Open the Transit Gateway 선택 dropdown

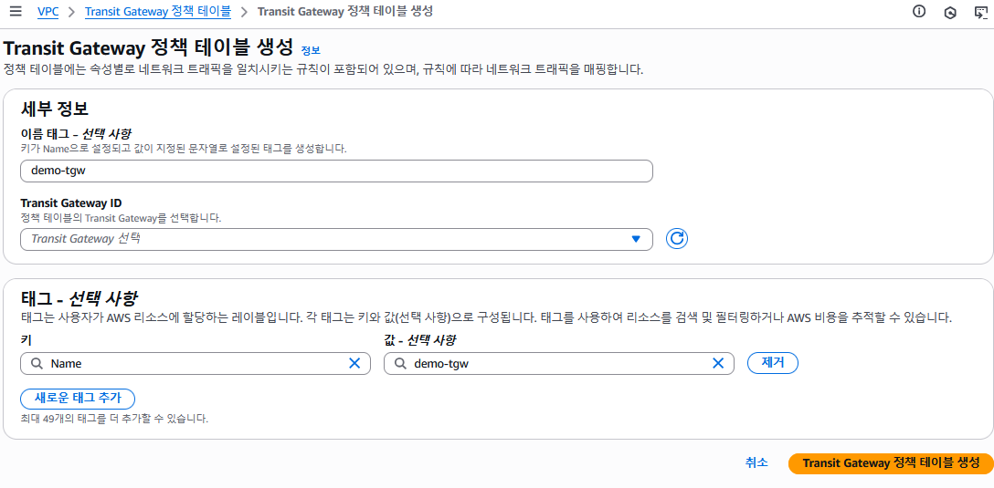pyautogui.click(x=336, y=239)
